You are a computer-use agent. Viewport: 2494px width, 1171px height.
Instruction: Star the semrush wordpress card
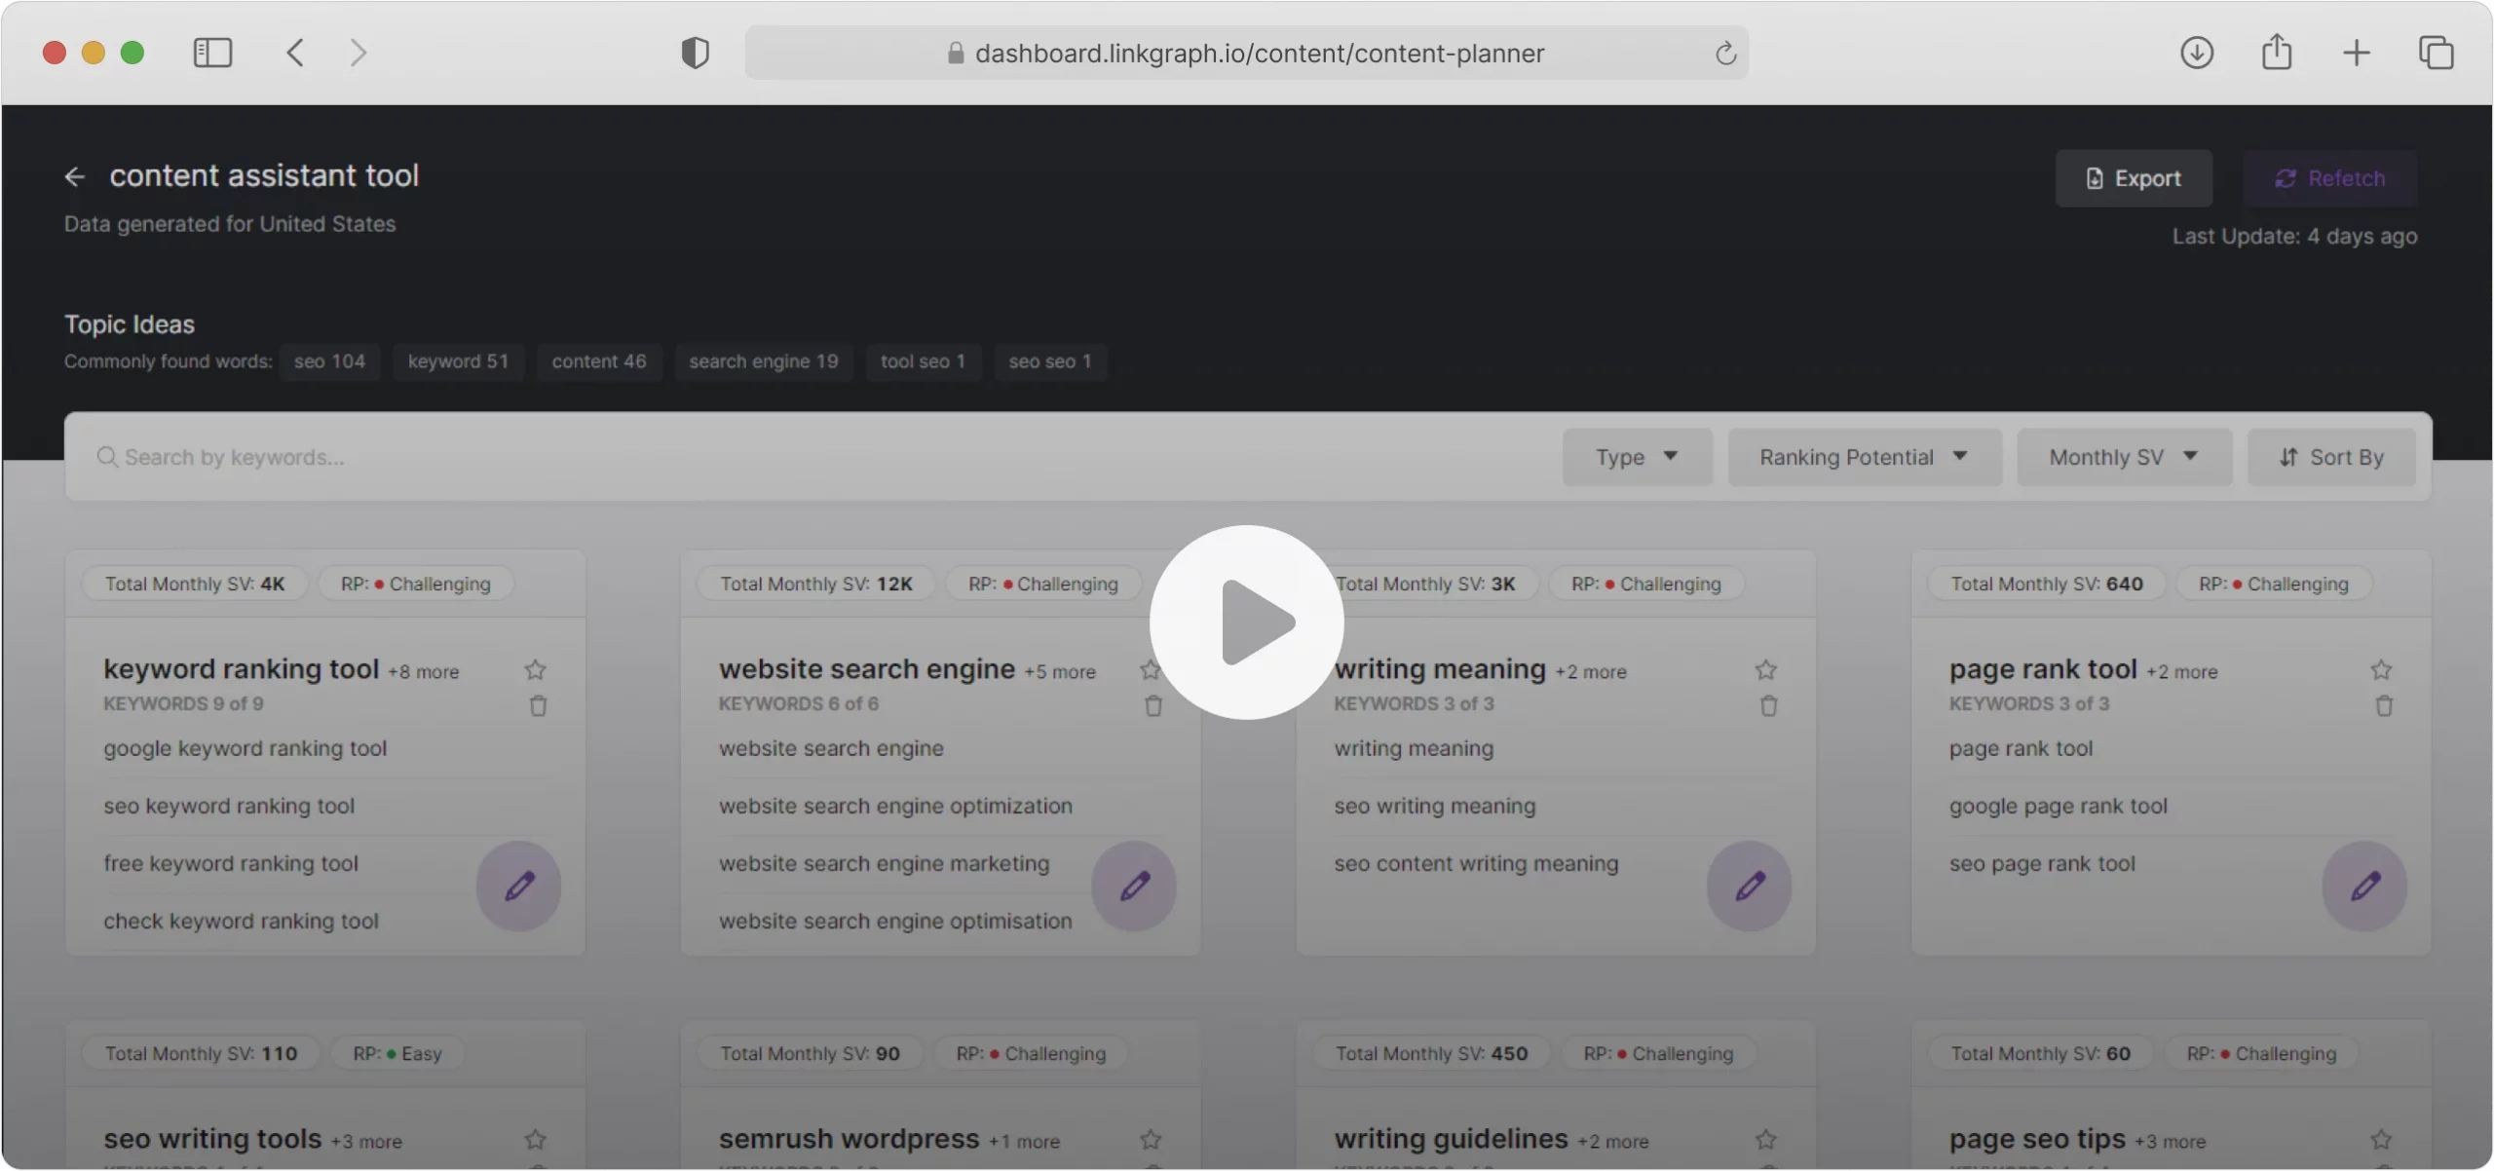point(1151,1139)
